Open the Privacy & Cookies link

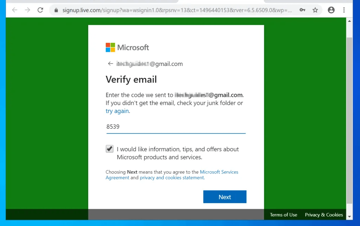[x=324, y=214]
